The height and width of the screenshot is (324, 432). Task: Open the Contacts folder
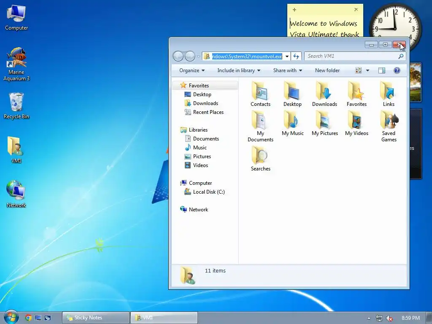[260, 94]
